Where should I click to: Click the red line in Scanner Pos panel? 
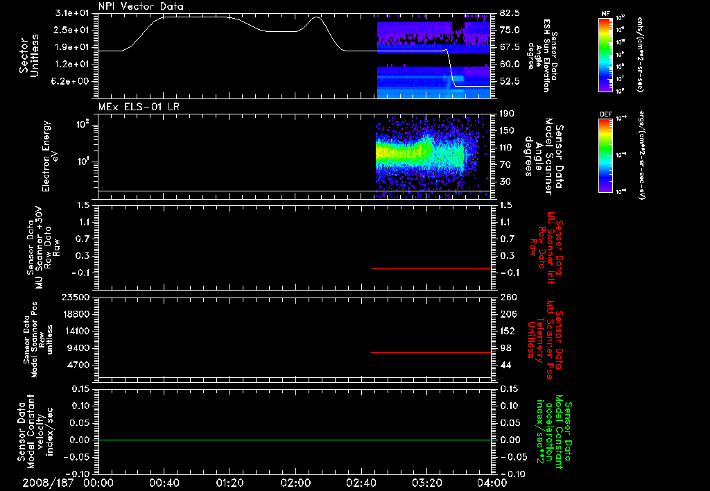click(x=431, y=352)
